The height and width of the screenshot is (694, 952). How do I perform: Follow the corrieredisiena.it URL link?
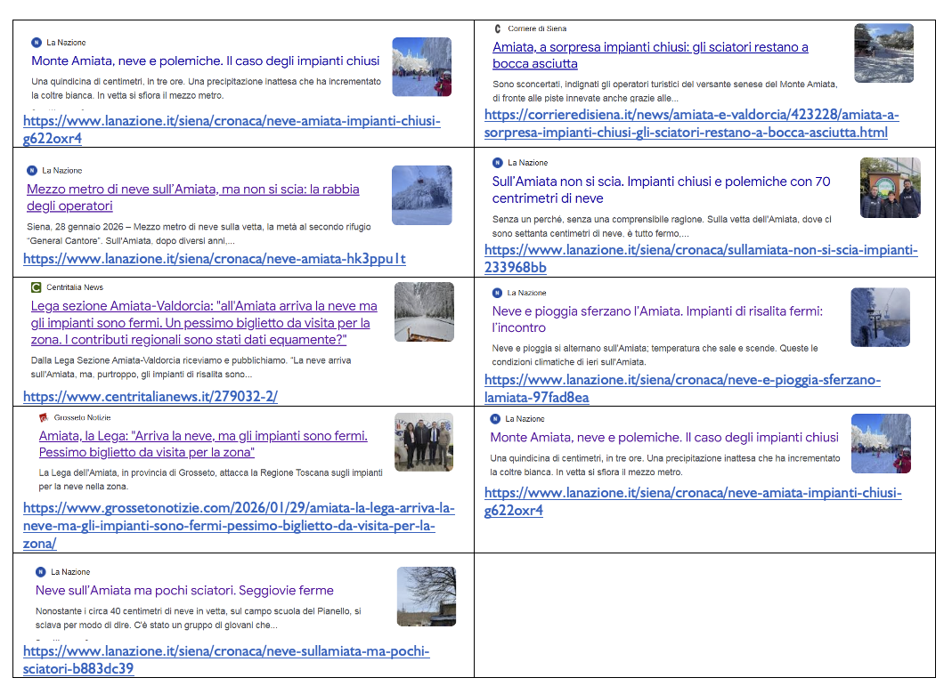tap(691, 124)
